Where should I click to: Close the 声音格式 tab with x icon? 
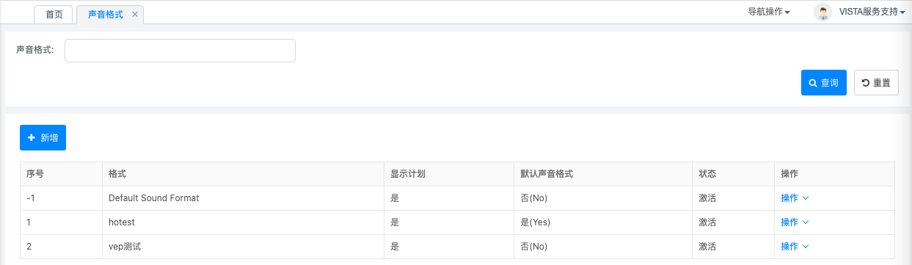(x=135, y=15)
